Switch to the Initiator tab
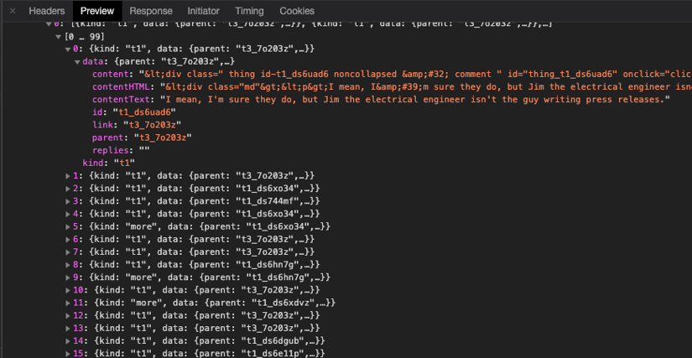Image resolution: width=692 pixels, height=358 pixels. click(x=204, y=11)
